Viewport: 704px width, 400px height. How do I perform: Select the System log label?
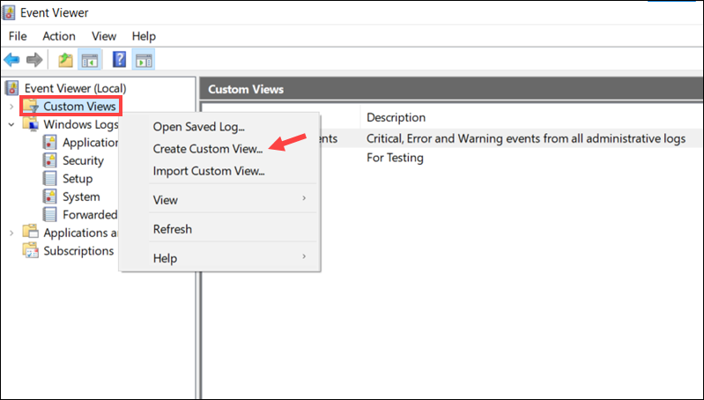coord(81,196)
